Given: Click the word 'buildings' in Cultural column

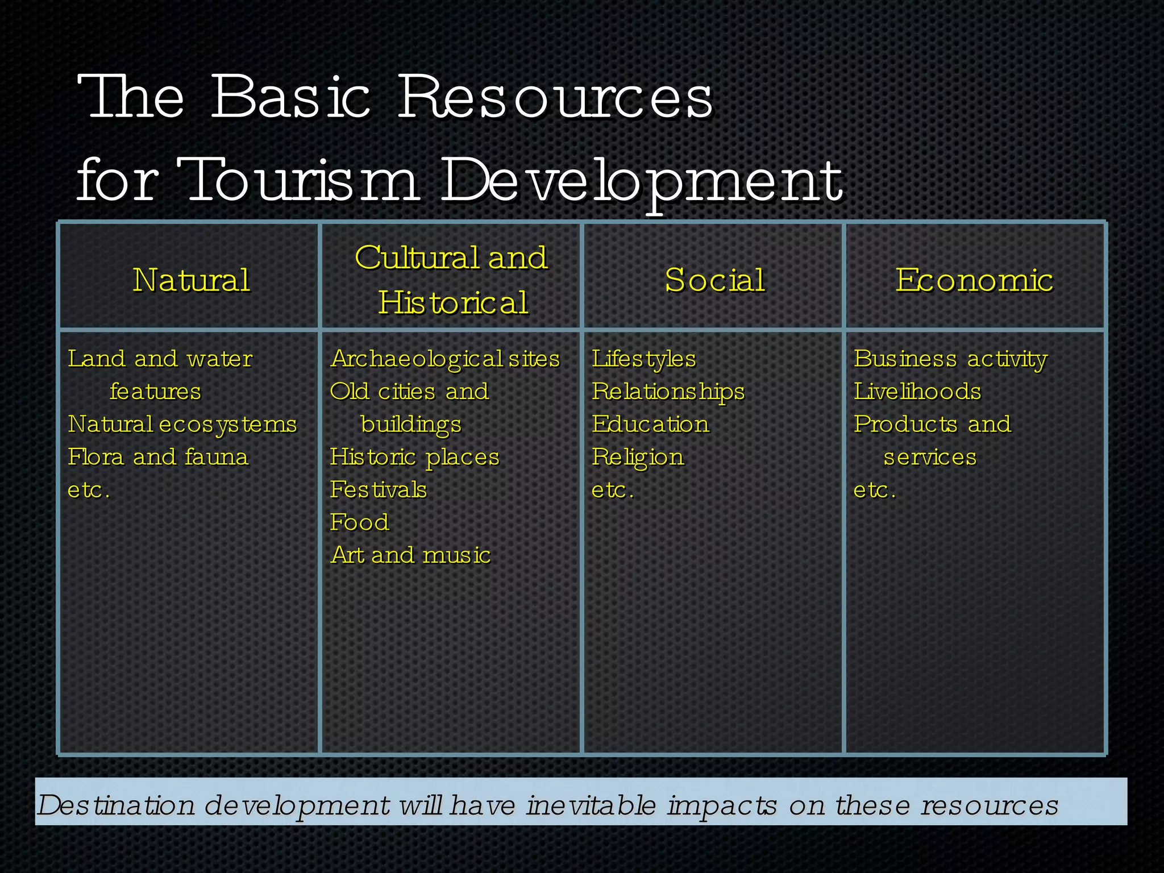Looking at the screenshot, I should [411, 425].
